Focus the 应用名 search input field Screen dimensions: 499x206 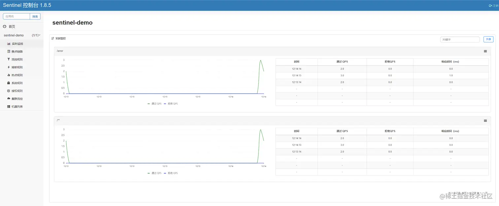tap(17, 16)
